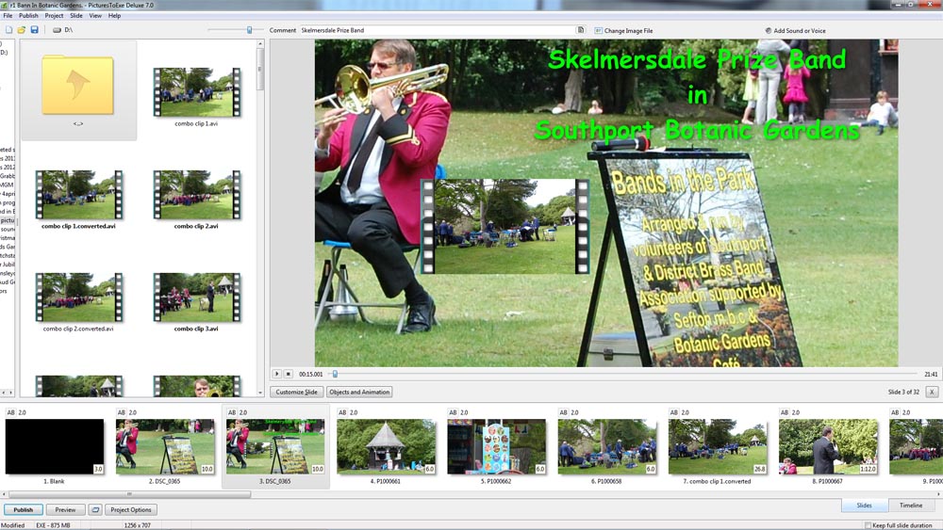Image resolution: width=943 pixels, height=530 pixels.
Task: Click the Open project folder icon
Action: (x=21, y=30)
